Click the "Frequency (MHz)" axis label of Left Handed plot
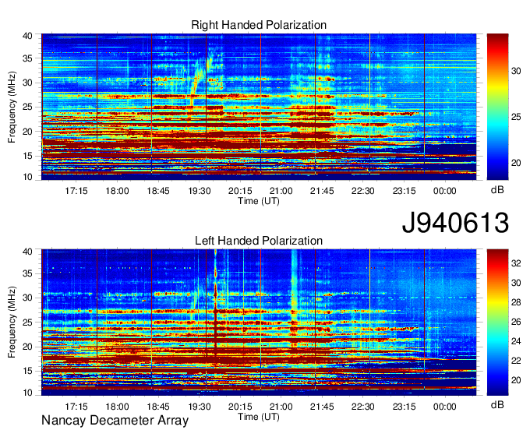 click(12, 322)
